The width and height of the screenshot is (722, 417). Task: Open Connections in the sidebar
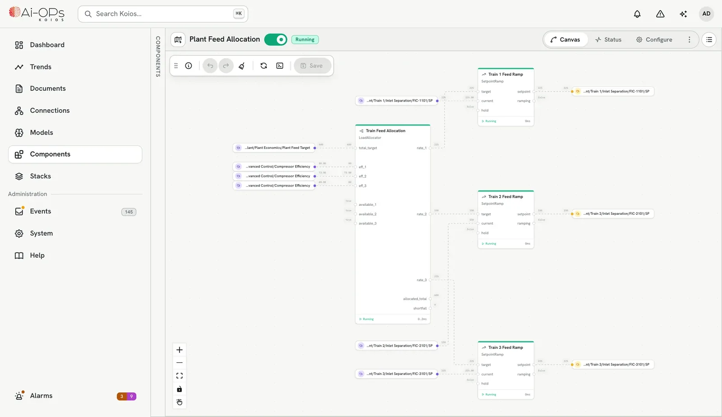(75, 111)
